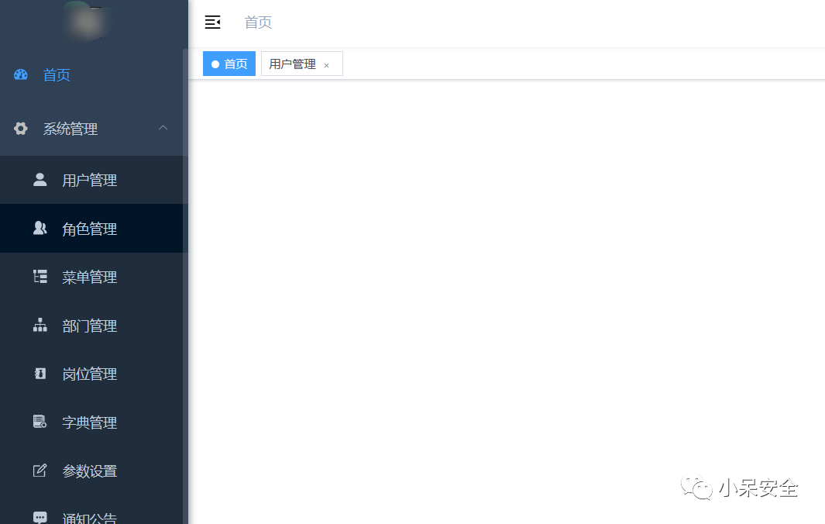Click the edit icon beside 参数设置
Viewport: 825px width, 524px height.
point(40,471)
